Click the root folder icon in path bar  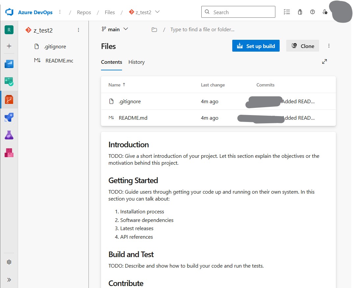(154, 30)
